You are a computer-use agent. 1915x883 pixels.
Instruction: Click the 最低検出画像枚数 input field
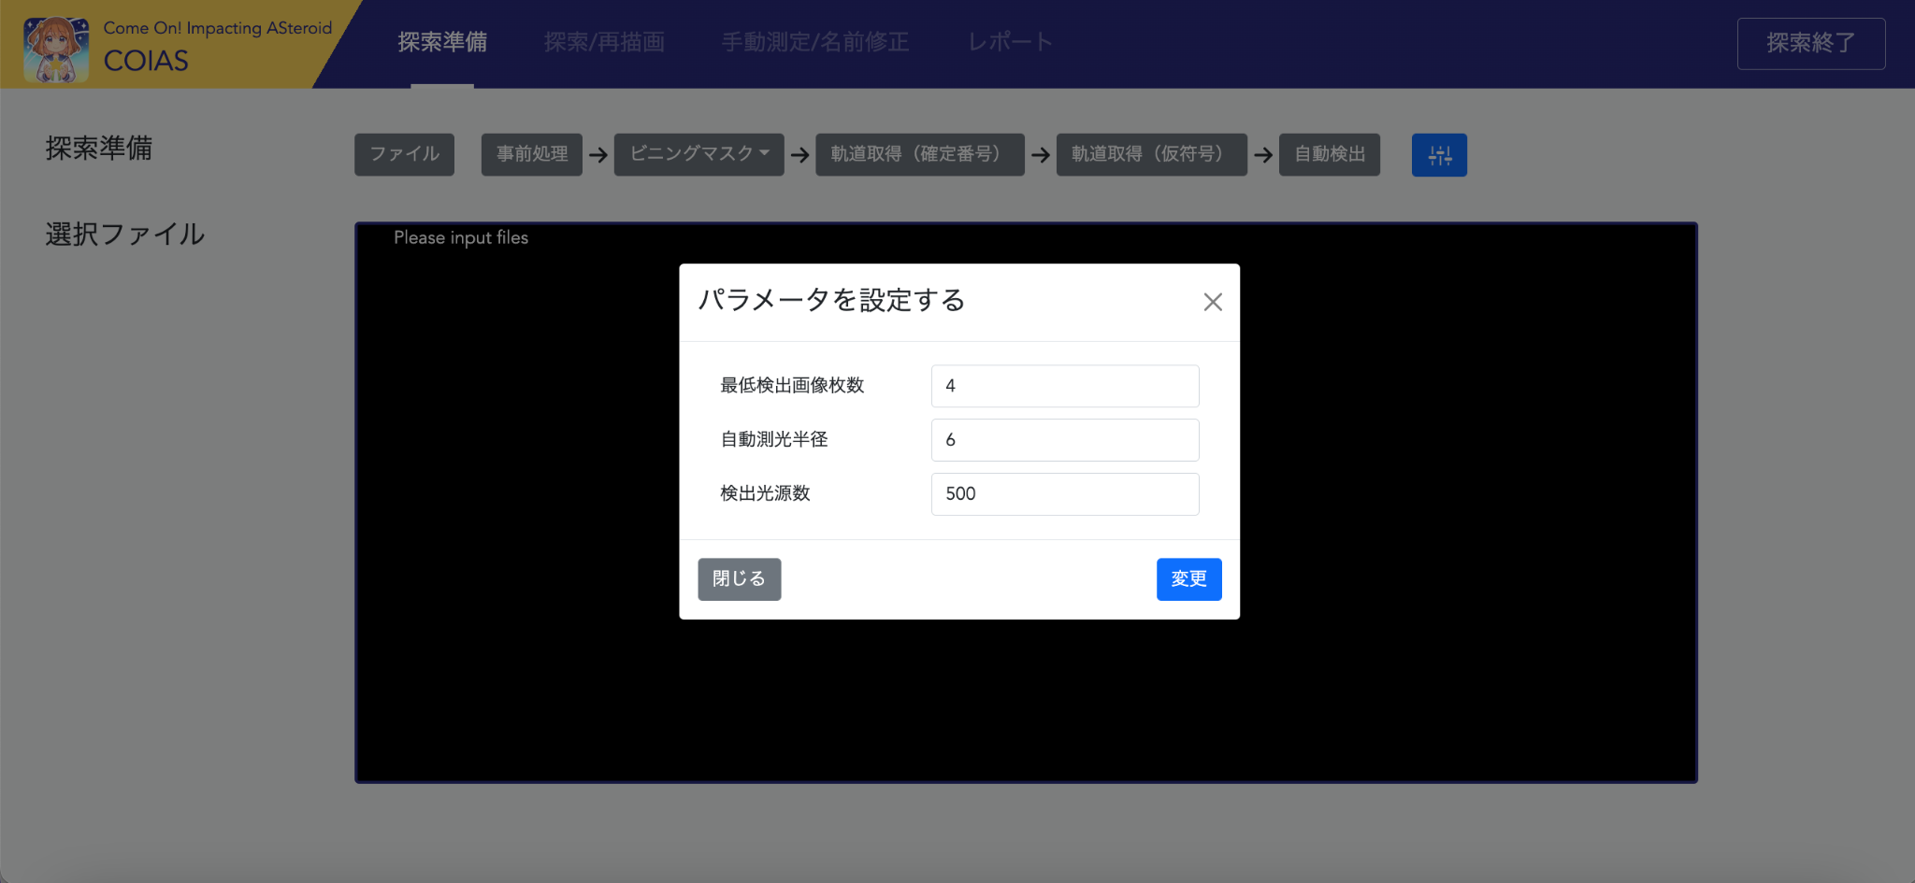pyautogui.click(x=1064, y=386)
